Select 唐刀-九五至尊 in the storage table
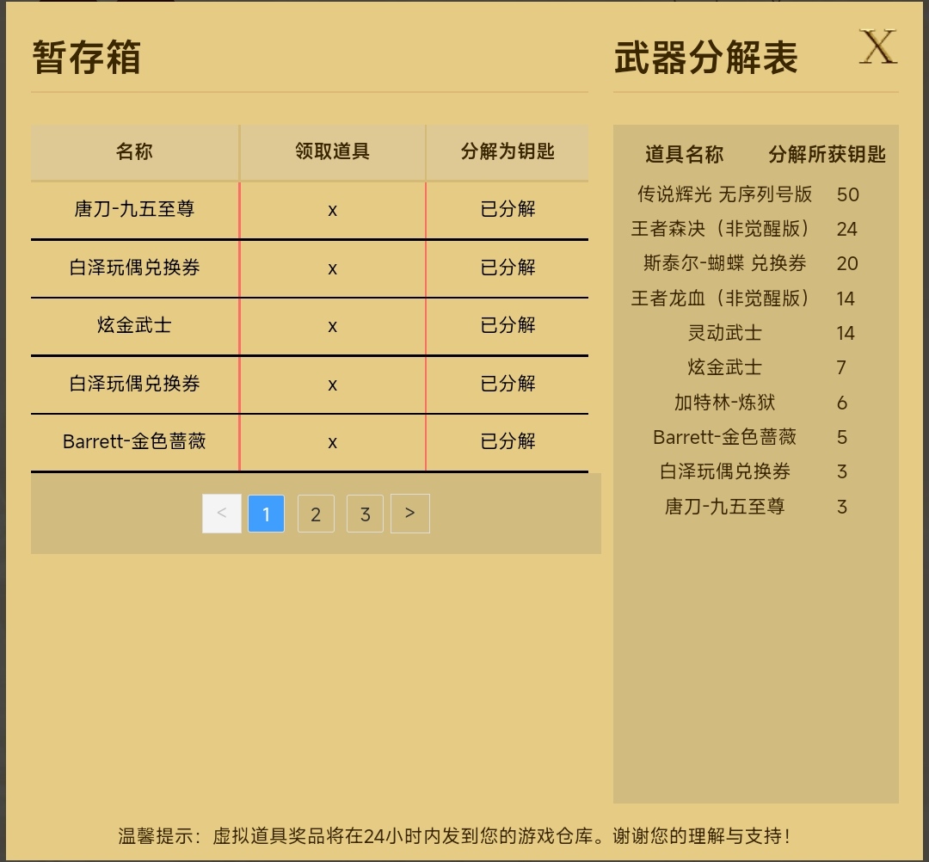 pos(134,209)
